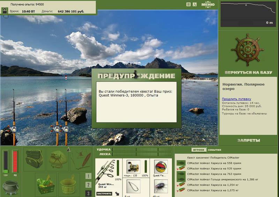Return to base via ВЕРНУТЬСЯ НА БАЗУ
The image size is (279, 197).
coord(248,72)
